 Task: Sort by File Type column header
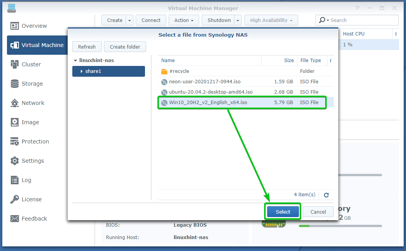312,61
